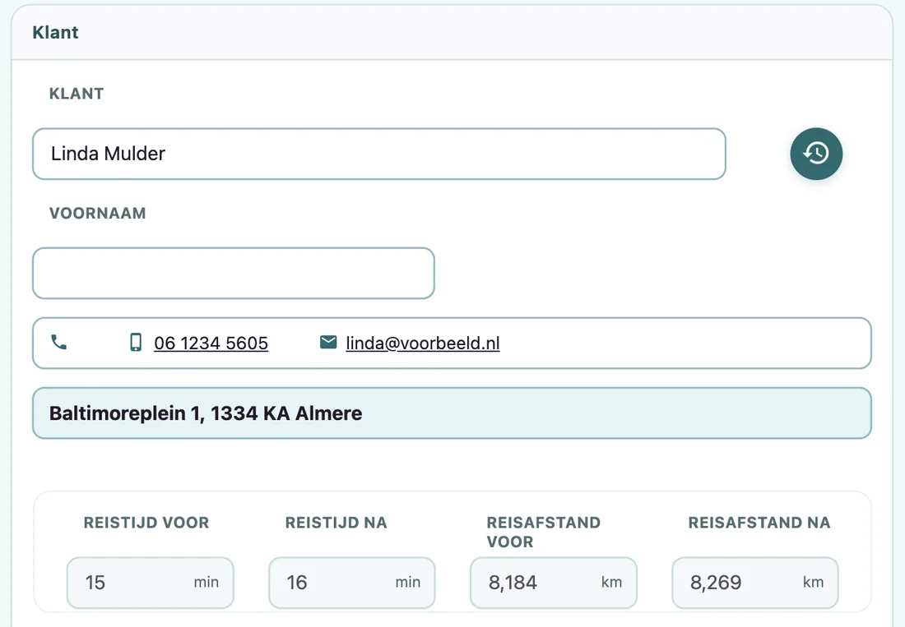Open email link linda@voorbeeld.nl

click(423, 343)
